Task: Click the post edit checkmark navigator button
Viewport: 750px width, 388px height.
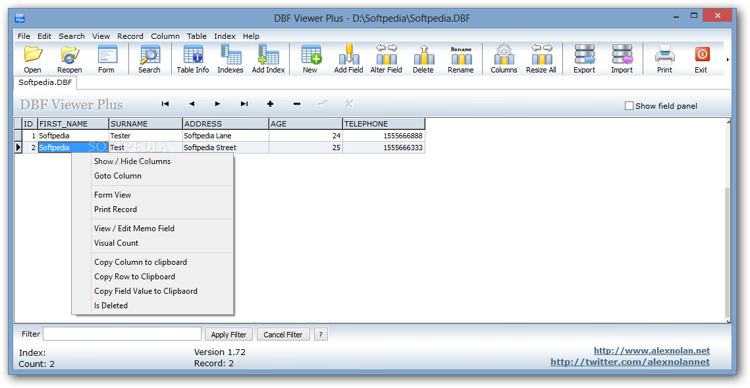Action: (323, 104)
